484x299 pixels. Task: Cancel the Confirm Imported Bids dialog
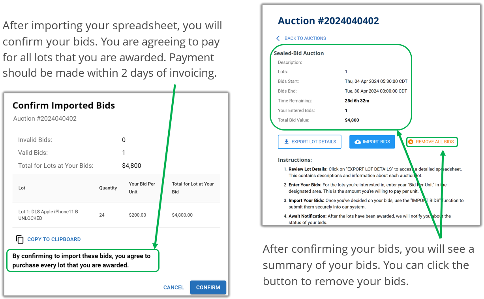tap(173, 287)
